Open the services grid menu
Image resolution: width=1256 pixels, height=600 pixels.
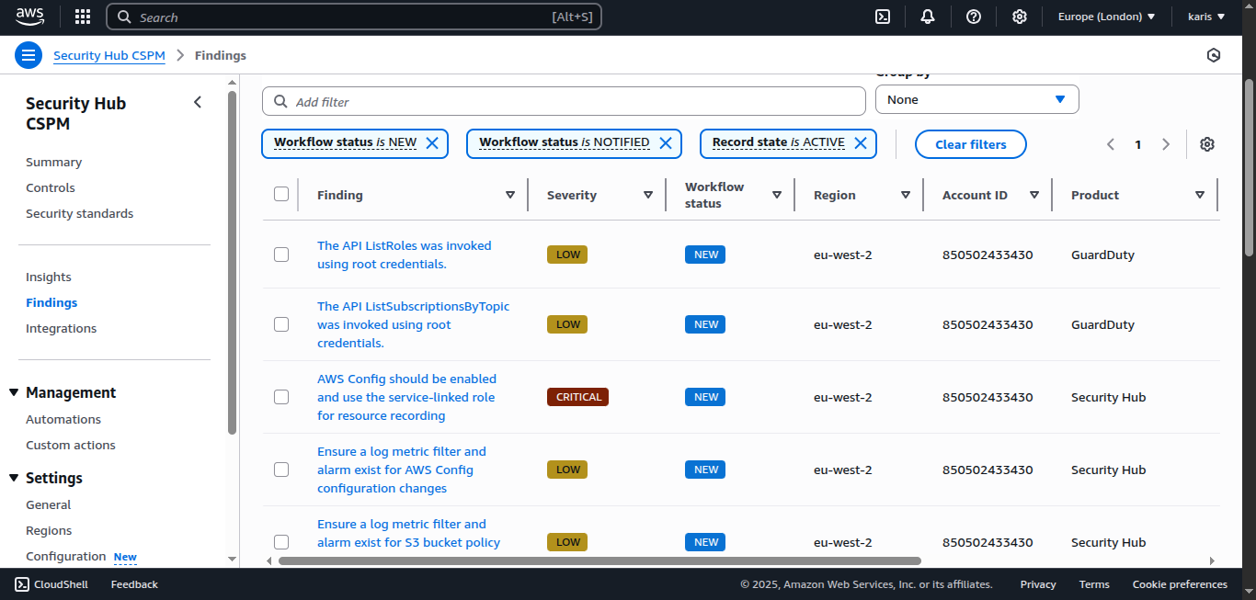[83, 17]
